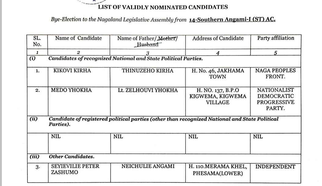This screenshot has width=322, height=186.
Task: Click the 'LIST OF VALIDLY NOMINATED CANDIDATES' title
Action: pos(162,7)
